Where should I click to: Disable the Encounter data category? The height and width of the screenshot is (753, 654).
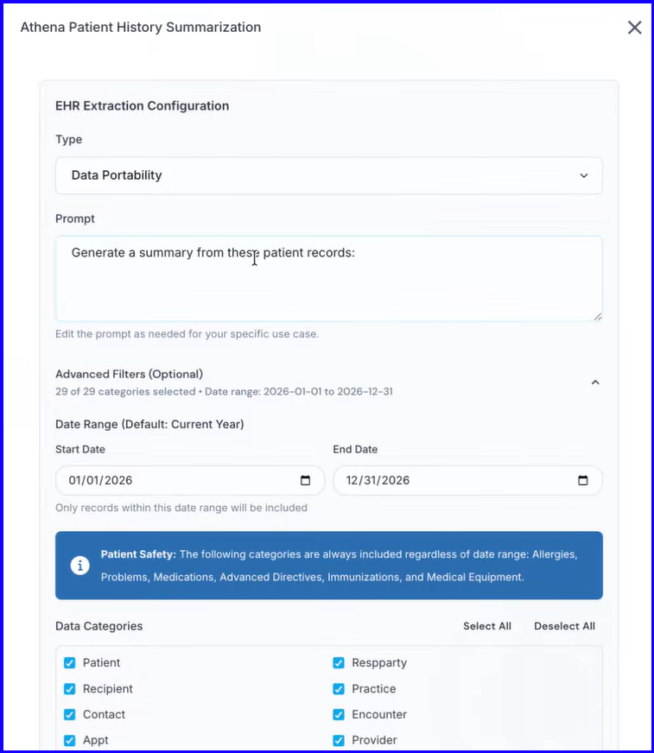339,715
